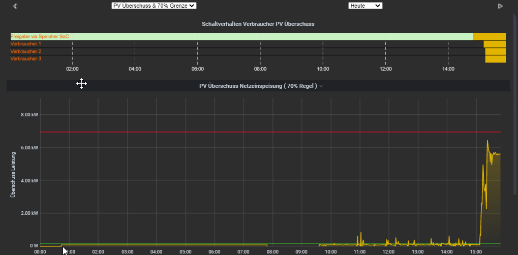The height and width of the screenshot is (255, 518).
Task: Click the 11:00 label on the lower chart axis
Action: click(x=360, y=251)
